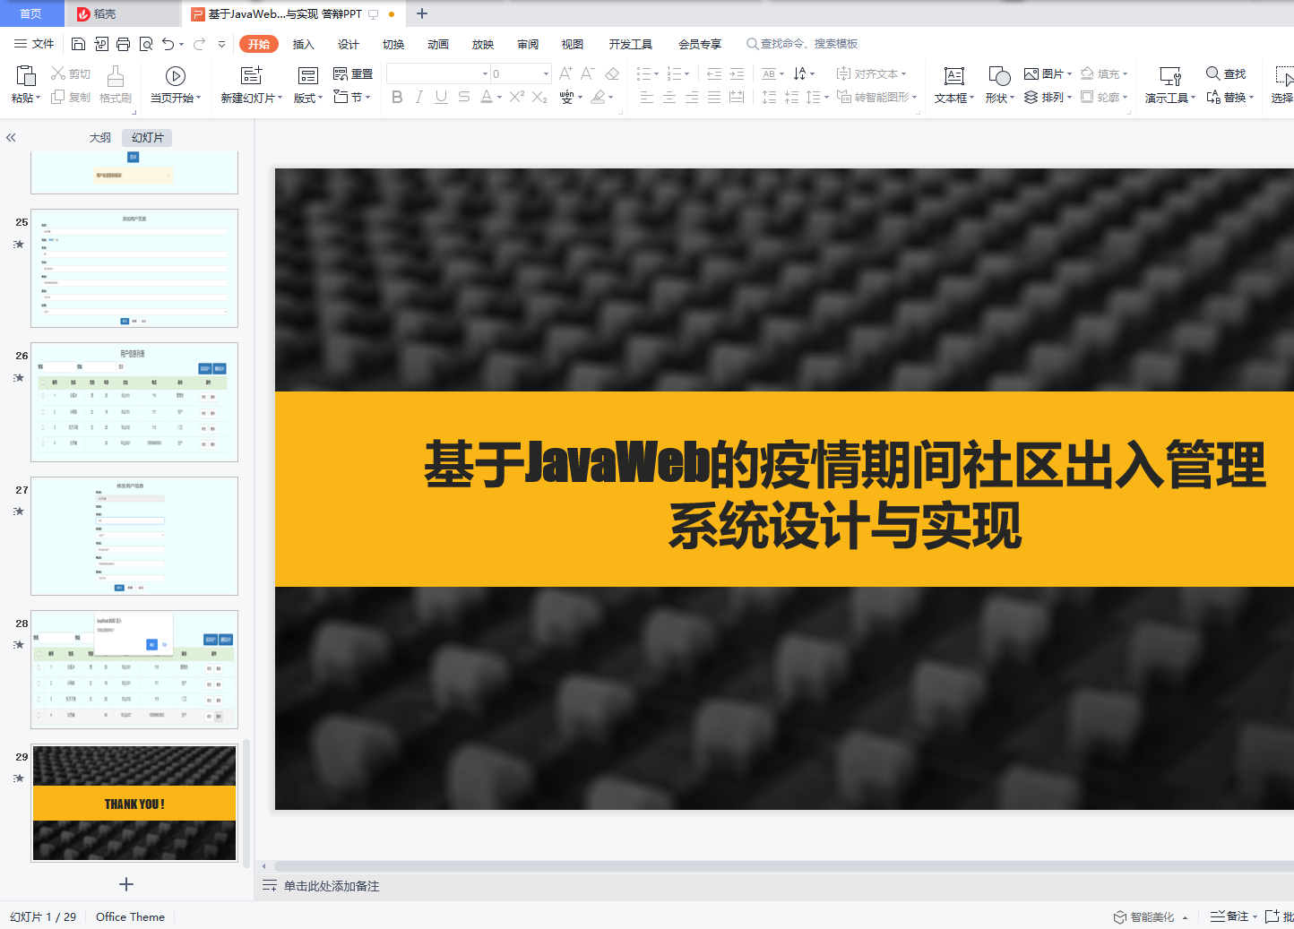
Task: Increase font size with A+ icon
Action: click(x=565, y=73)
